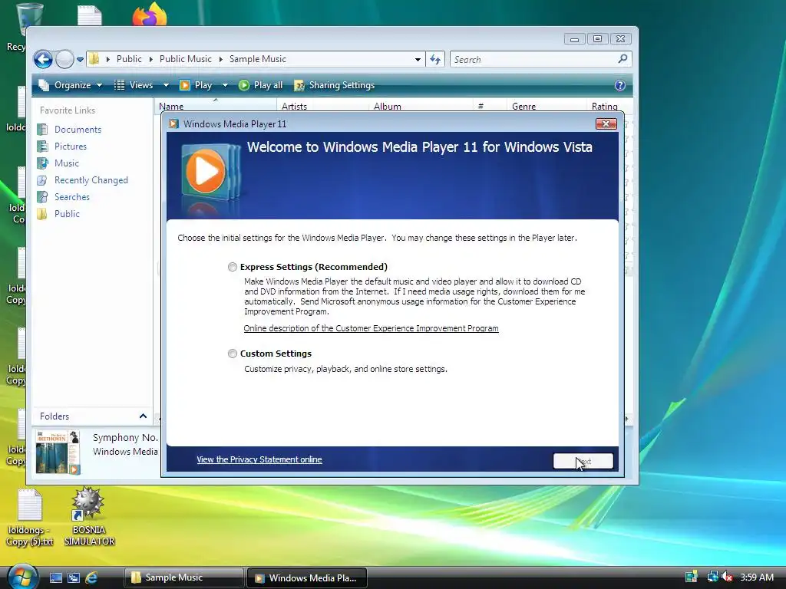Open Public in Favorite Links
The image size is (786, 589).
(x=68, y=214)
